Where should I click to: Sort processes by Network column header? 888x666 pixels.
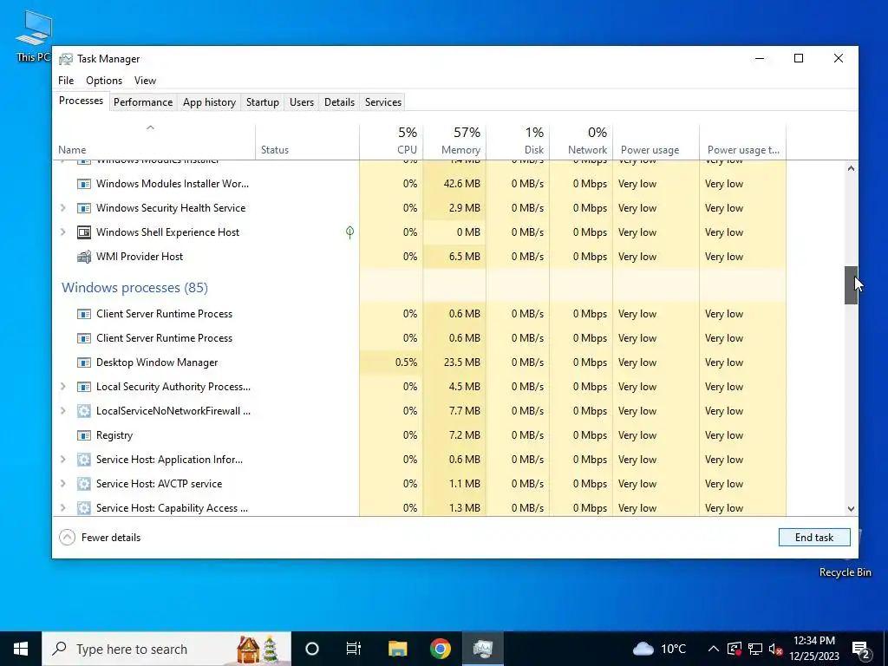coord(582,141)
